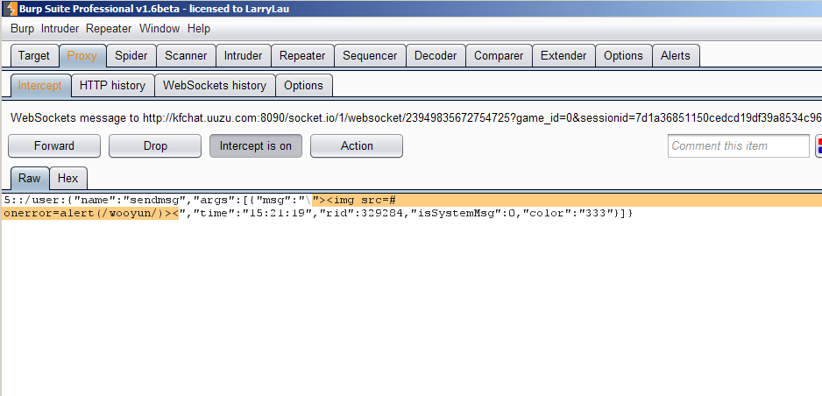Open the Burp menu

click(x=22, y=29)
